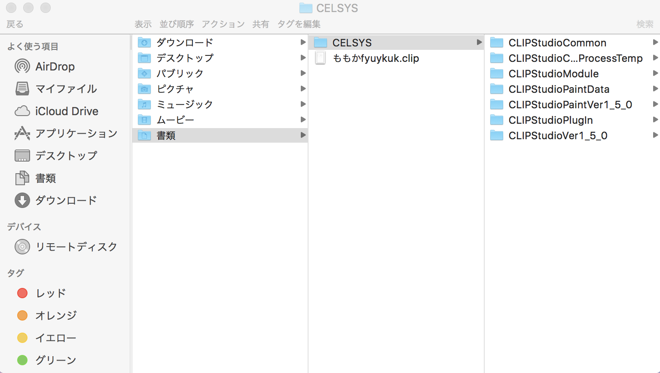Click the iCloud Drive sidebar label
This screenshot has width=660, height=373.
(67, 111)
